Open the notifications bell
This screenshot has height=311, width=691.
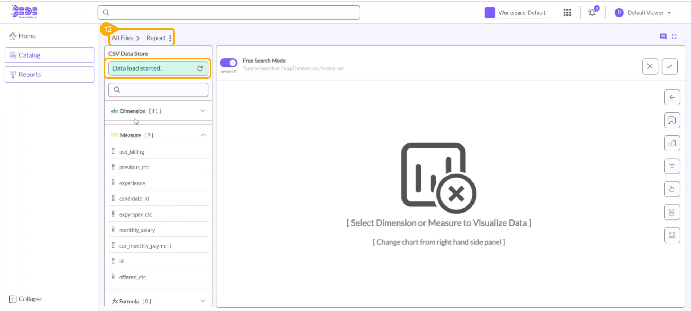click(592, 13)
